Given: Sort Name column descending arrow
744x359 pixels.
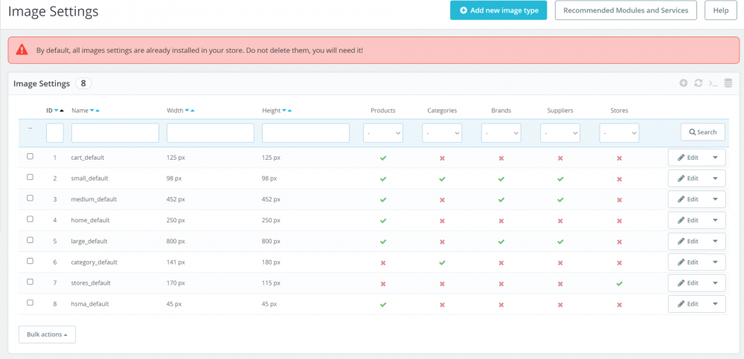Looking at the screenshot, I should 92,111.
